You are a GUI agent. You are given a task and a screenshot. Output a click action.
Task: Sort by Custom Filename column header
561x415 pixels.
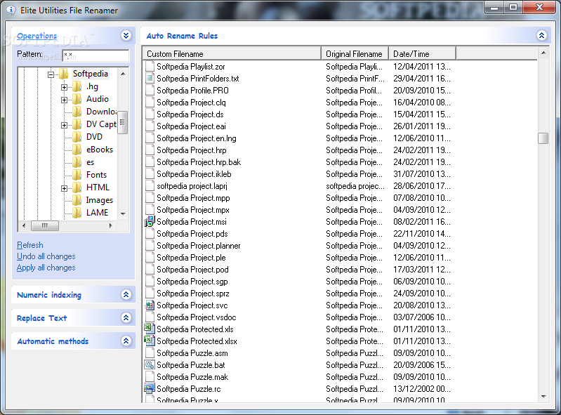[x=232, y=53]
